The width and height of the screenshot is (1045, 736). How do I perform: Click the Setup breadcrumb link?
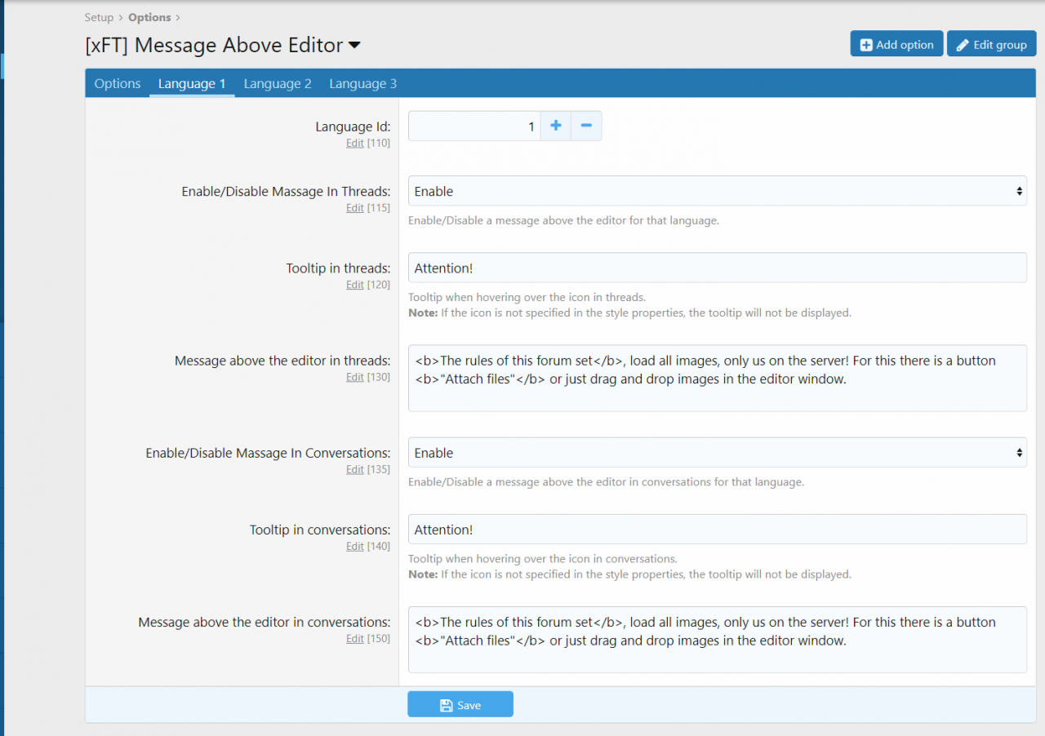pyautogui.click(x=99, y=17)
